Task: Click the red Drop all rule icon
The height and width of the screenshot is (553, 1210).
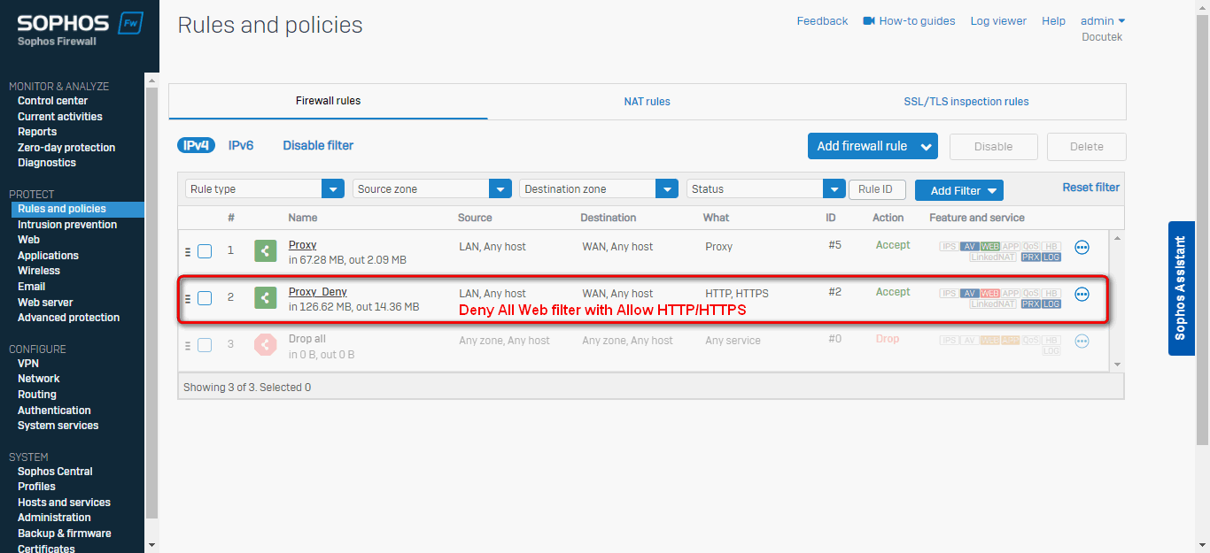Action: click(265, 344)
